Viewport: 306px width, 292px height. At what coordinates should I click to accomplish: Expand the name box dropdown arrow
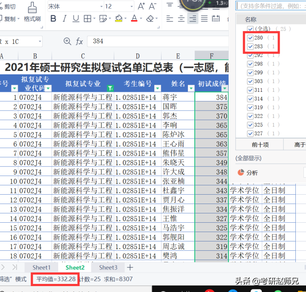pos(40,41)
